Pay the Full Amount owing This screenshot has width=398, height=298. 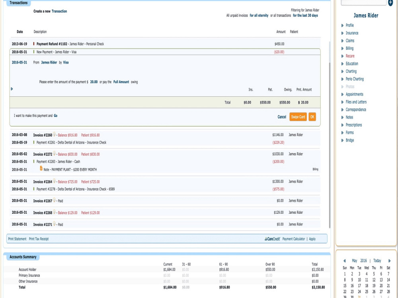pos(121,82)
